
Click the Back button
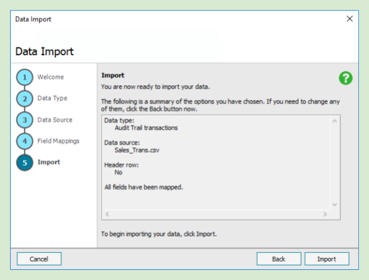click(x=278, y=259)
